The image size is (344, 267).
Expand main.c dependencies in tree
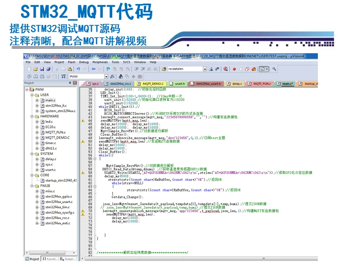coord(37,100)
